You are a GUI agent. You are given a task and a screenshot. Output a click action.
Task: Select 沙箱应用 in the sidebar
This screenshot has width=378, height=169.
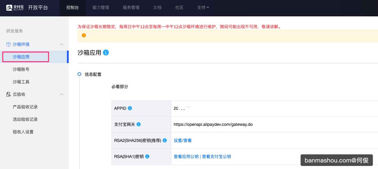[34, 57]
